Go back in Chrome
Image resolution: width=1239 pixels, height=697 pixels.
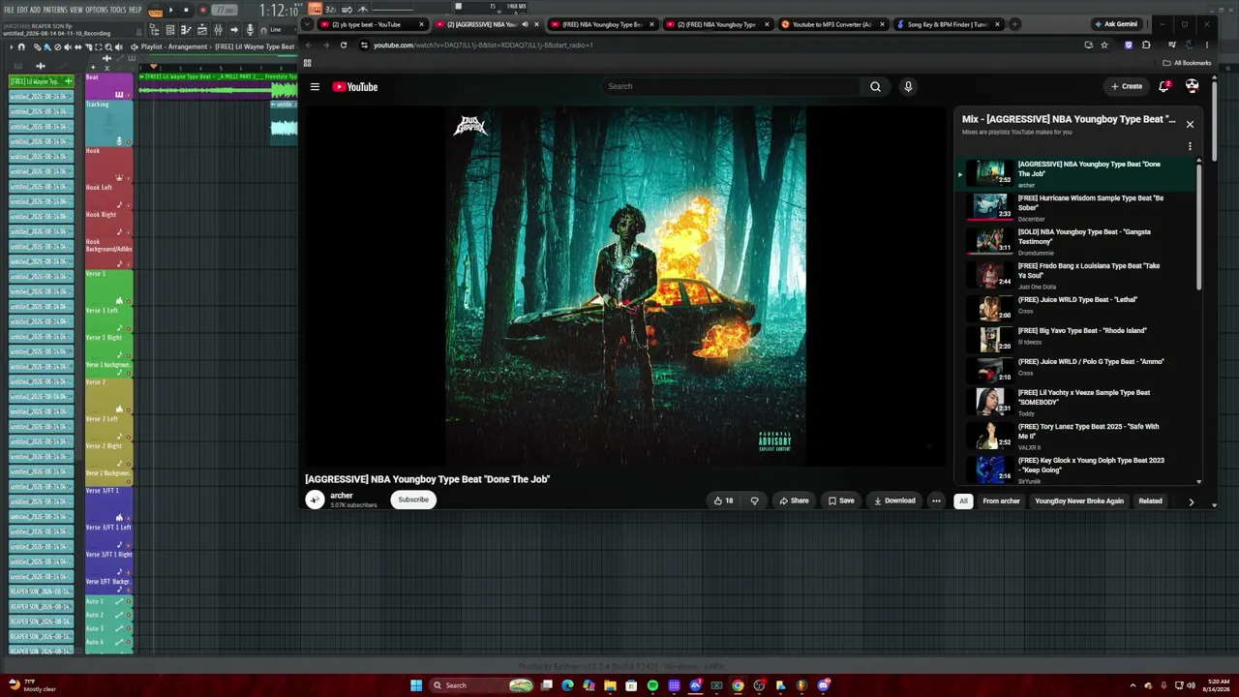[309, 45]
